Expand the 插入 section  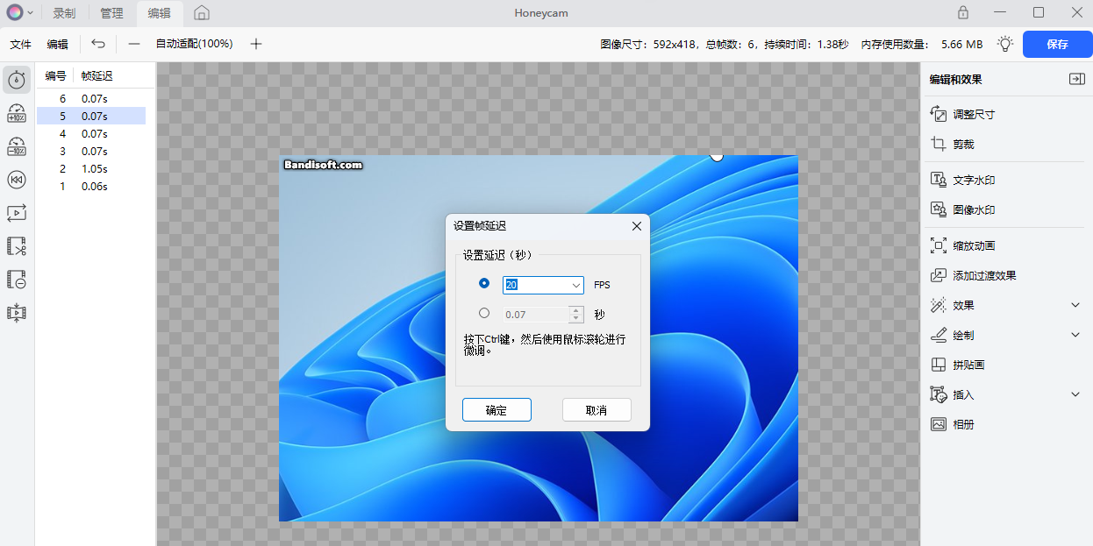[1075, 394]
